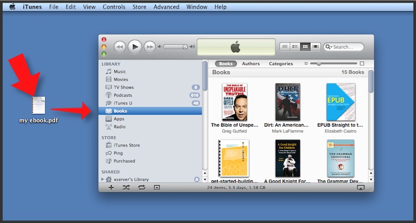Switch to Cover Flow view
416x223 pixels.
click(x=315, y=47)
